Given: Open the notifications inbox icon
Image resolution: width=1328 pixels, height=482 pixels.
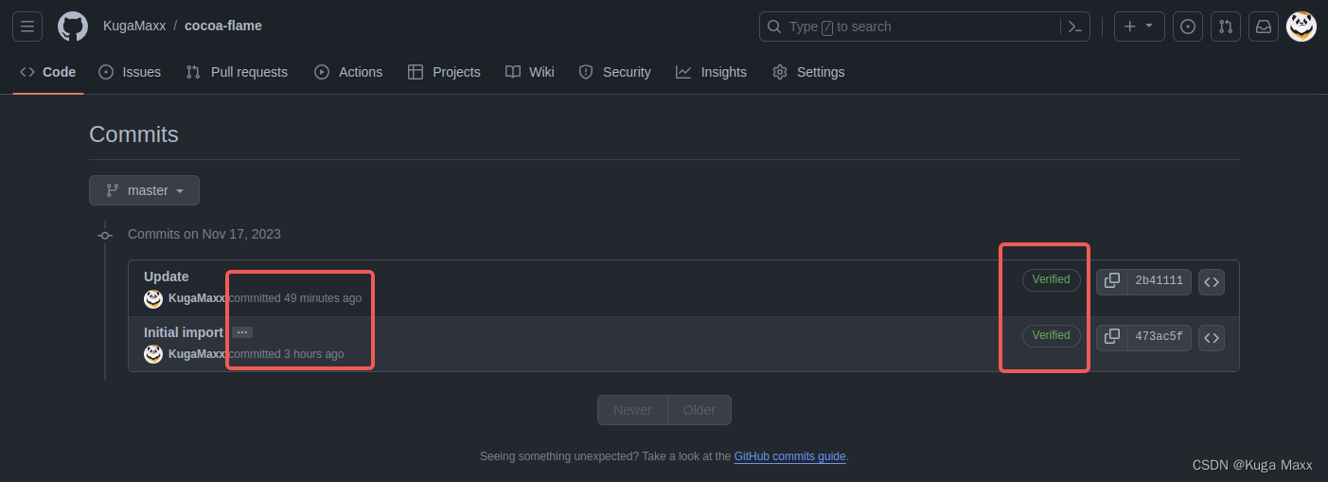Looking at the screenshot, I should [1264, 27].
